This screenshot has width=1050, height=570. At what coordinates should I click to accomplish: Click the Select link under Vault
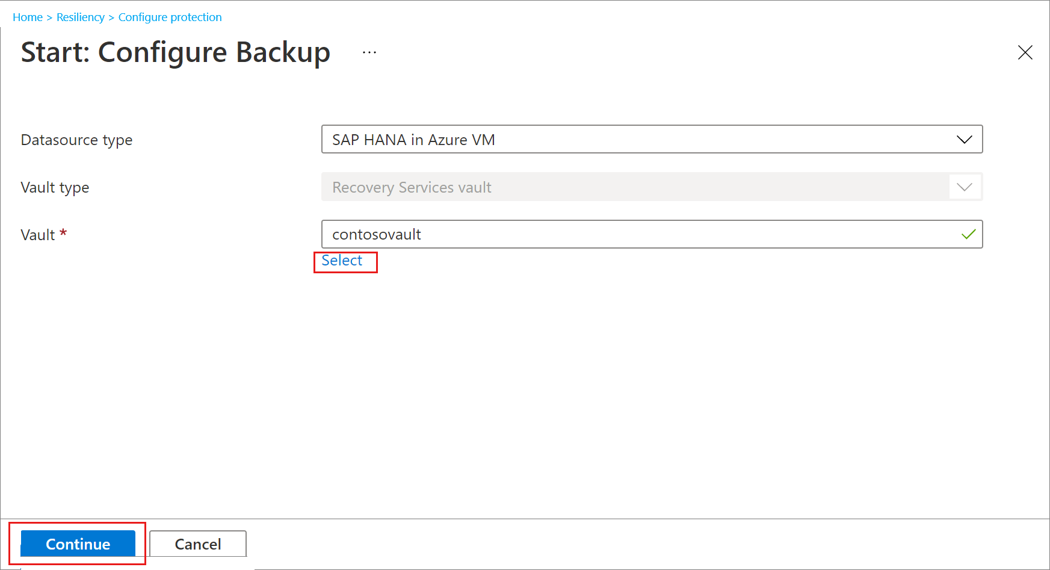(x=342, y=261)
